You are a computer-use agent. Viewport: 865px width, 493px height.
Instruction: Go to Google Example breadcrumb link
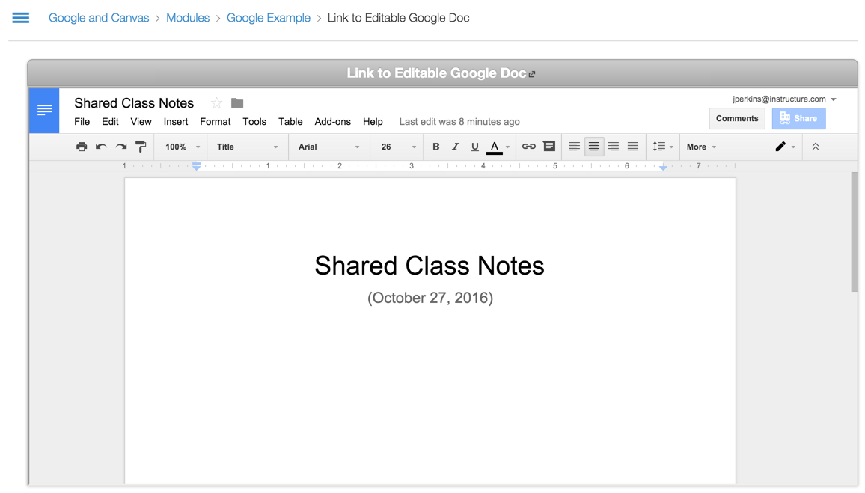pyautogui.click(x=269, y=18)
